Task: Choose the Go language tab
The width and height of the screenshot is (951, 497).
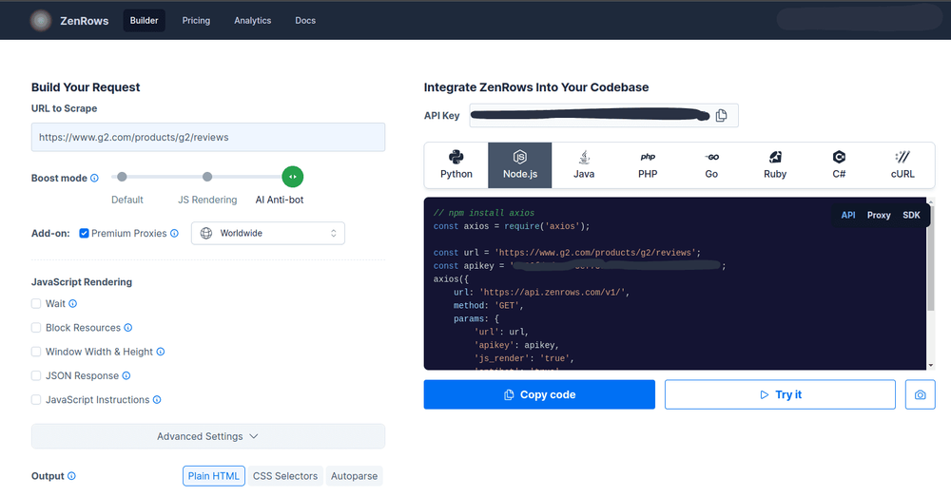Action: (x=711, y=165)
